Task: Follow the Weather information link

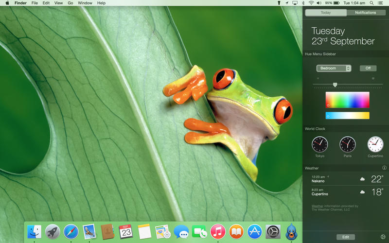Action: click(317, 206)
